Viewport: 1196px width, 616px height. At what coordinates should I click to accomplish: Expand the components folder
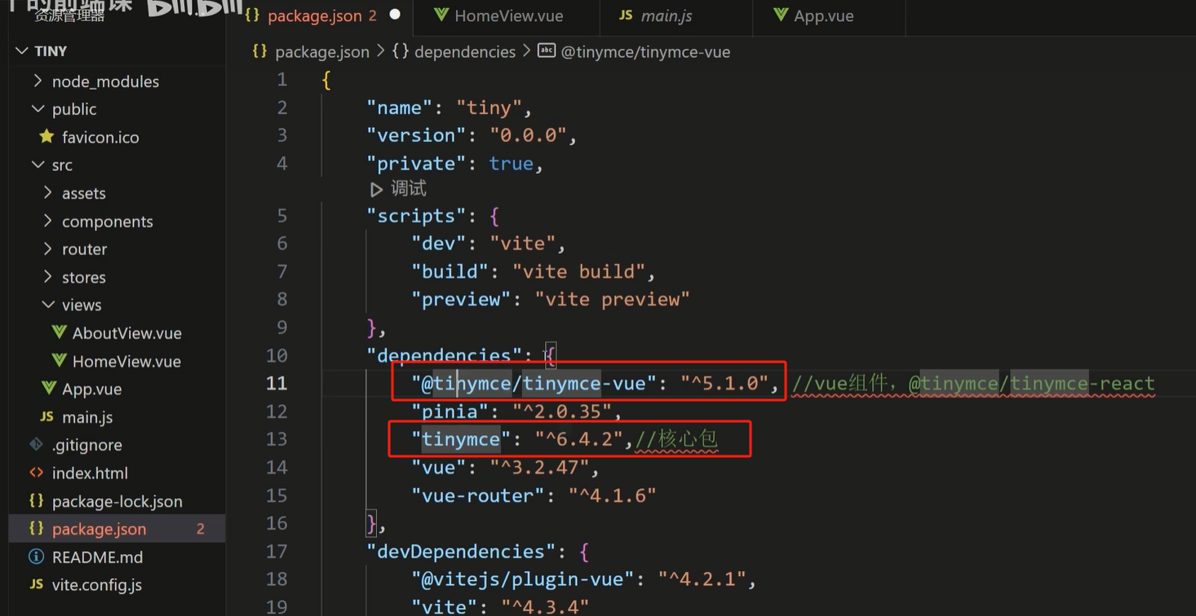[x=48, y=222]
